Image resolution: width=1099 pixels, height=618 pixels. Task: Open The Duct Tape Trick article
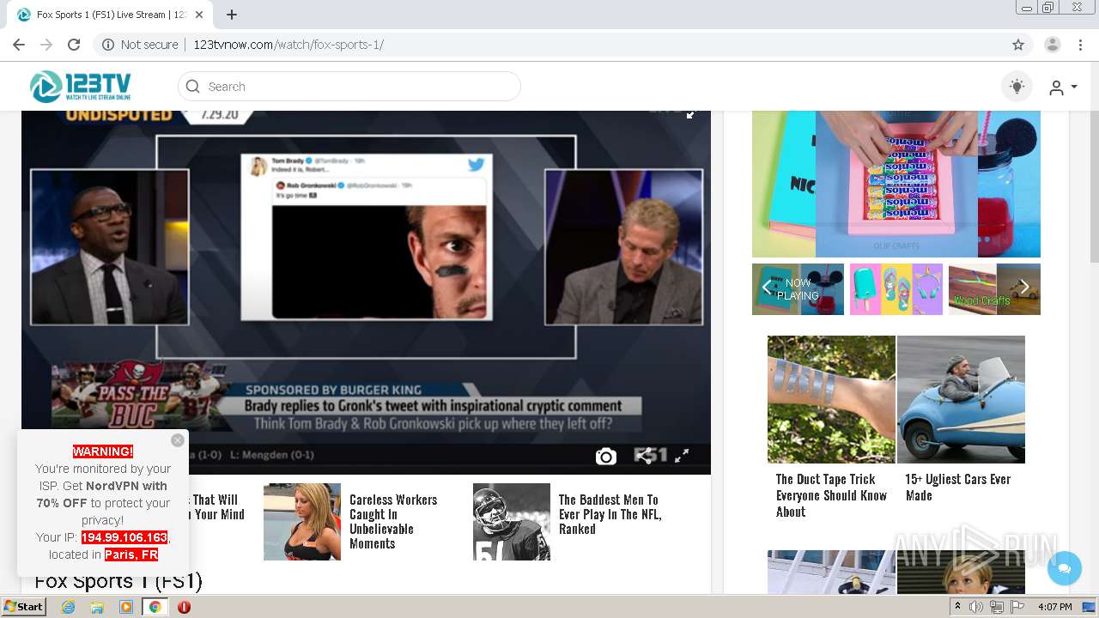(831, 495)
